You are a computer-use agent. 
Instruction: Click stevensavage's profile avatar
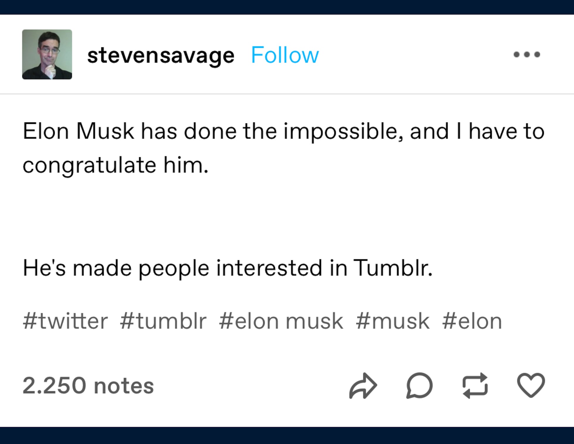click(x=47, y=54)
